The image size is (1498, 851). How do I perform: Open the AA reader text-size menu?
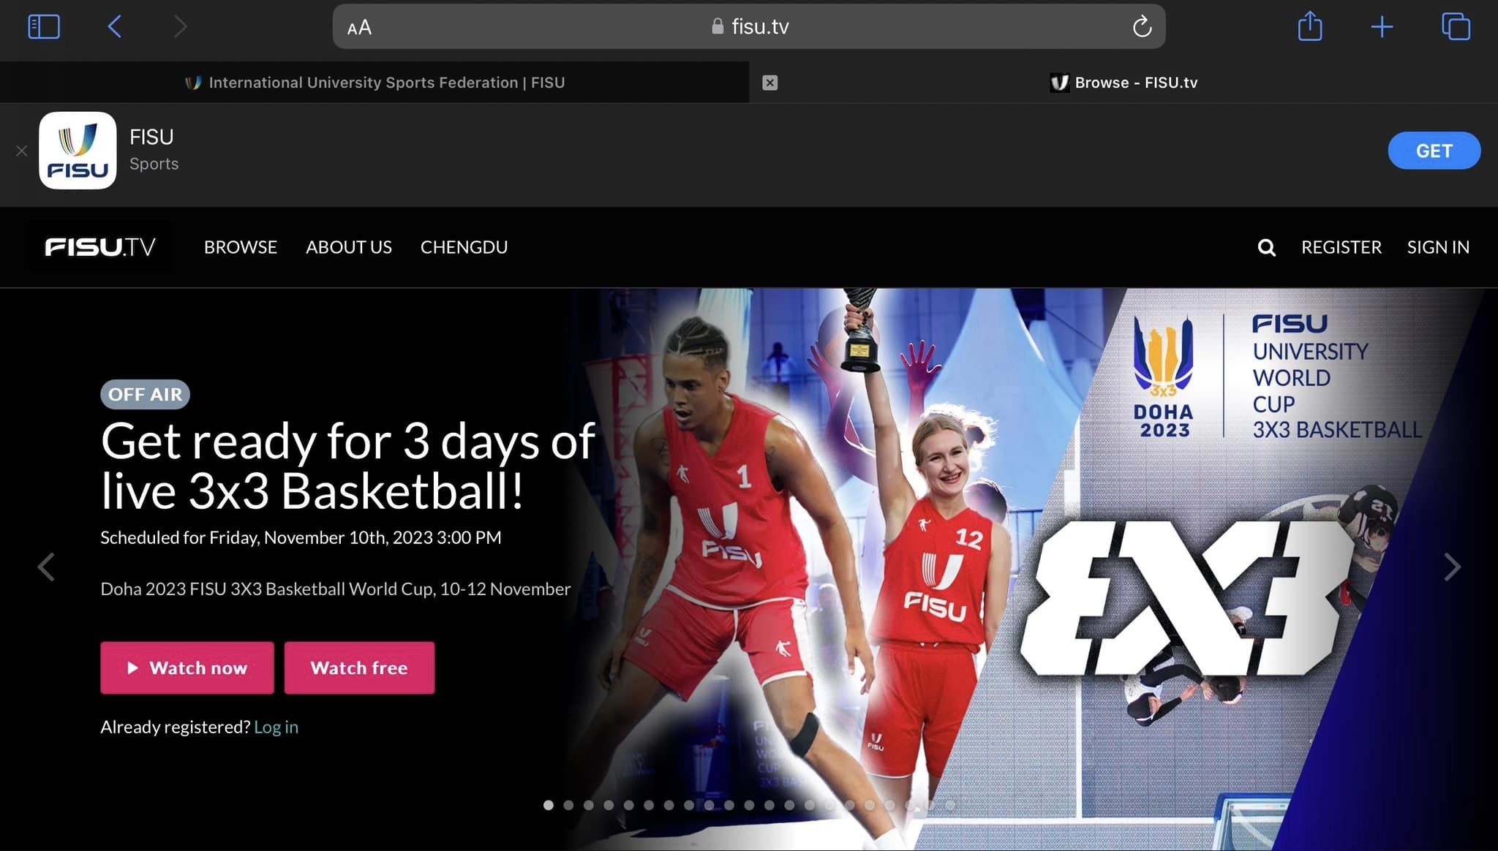[359, 28]
